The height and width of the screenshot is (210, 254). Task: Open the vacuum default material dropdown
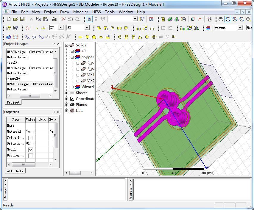coord(240,28)
